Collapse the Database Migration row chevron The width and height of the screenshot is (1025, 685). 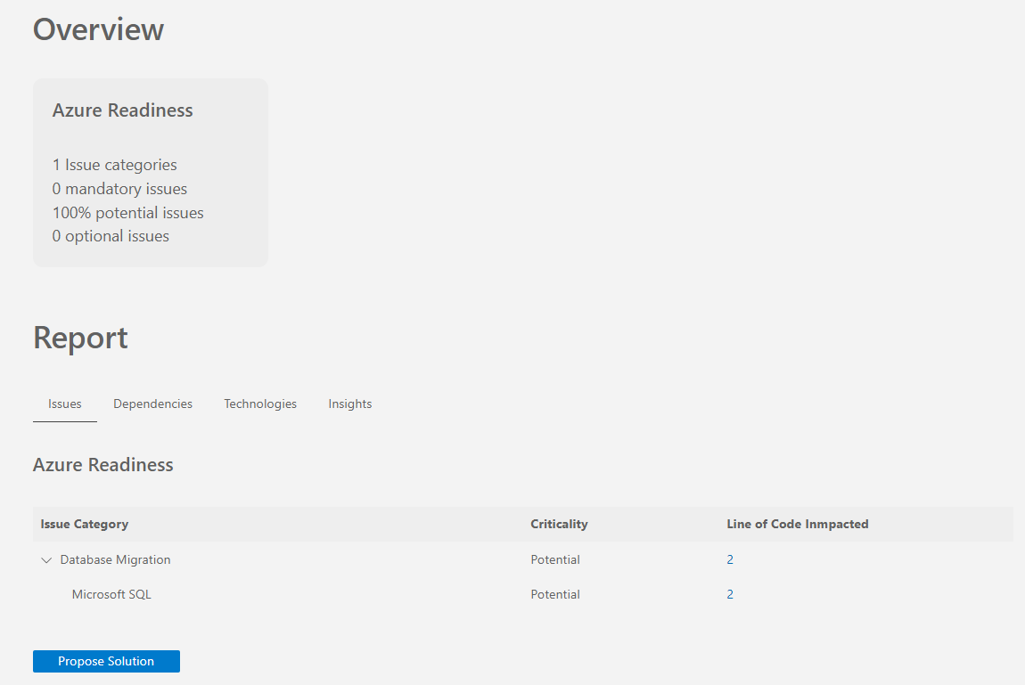[x=46, y=560]
